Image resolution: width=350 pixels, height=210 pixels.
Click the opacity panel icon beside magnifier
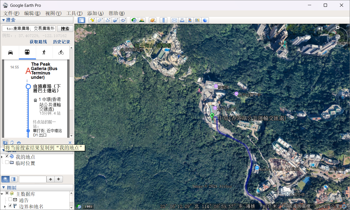pos(14,179)
